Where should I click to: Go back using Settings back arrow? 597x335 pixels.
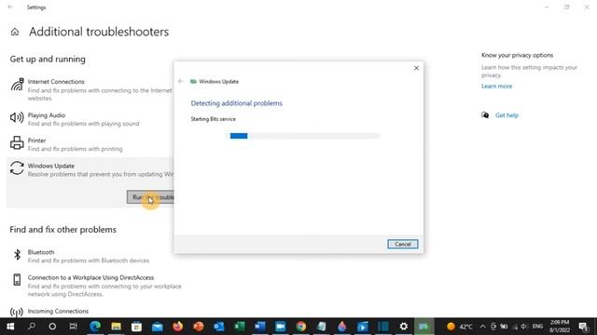click(x=10, y=7)
